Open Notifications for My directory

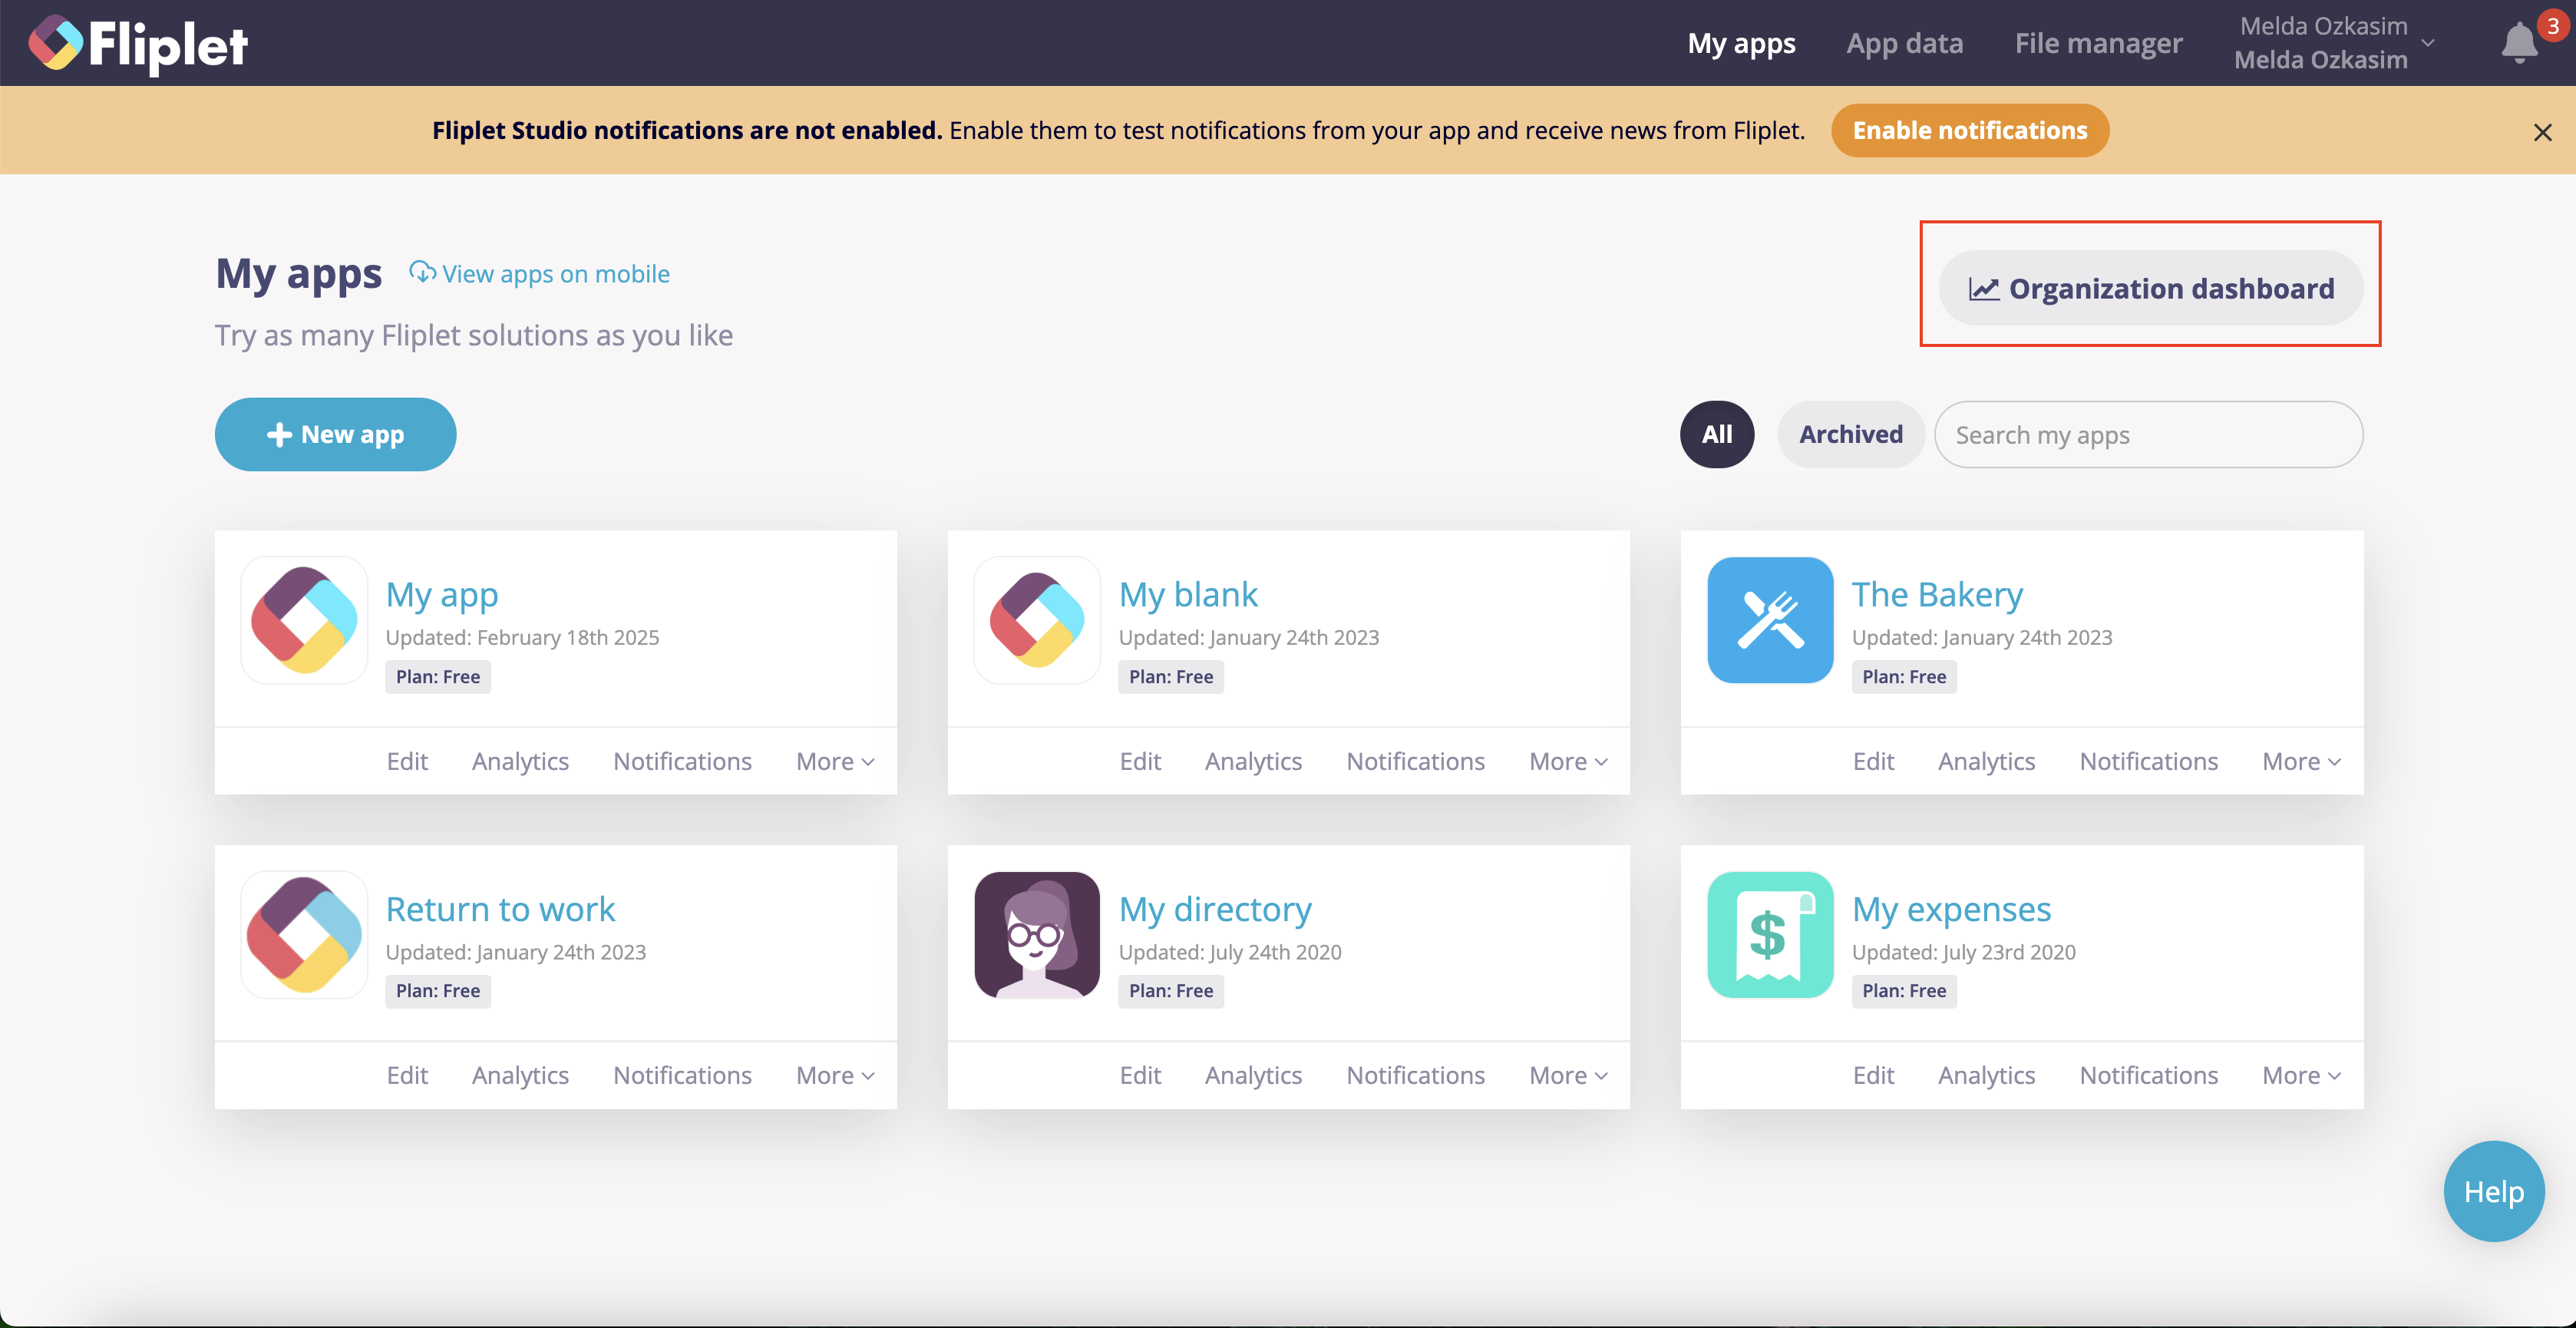(1415, 1075)
